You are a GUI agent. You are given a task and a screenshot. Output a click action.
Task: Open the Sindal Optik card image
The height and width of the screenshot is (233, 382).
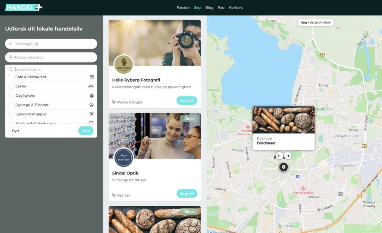click(155, 136)
